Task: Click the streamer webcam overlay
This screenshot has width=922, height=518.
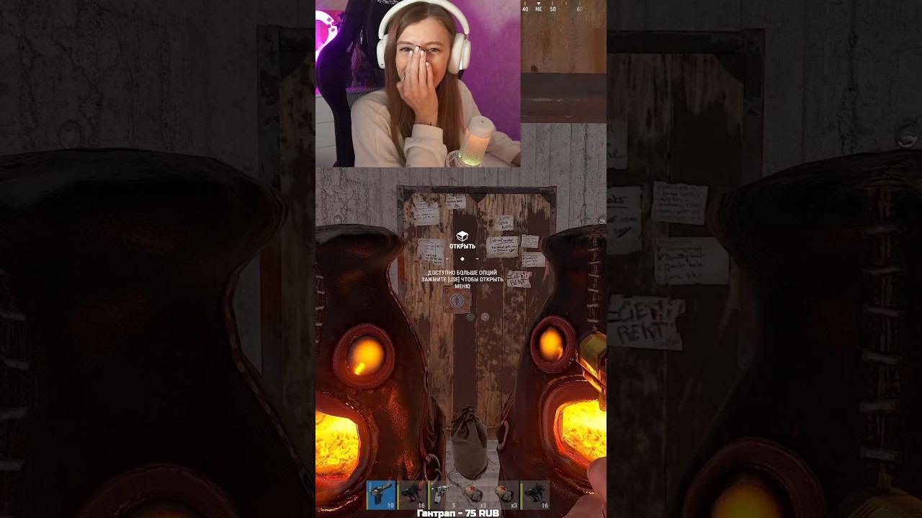Action: click(418, 83)
